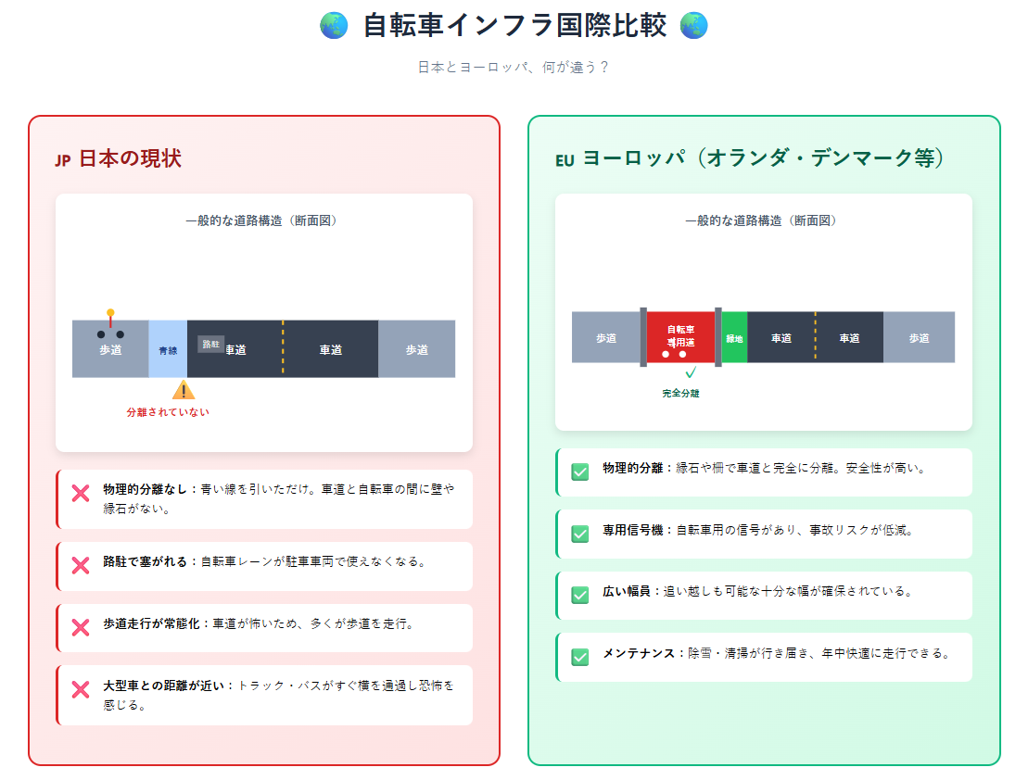Screen dimensions: 1028x780
Task: Click the orange warning triangle icon
Action: (x=184, y=390)
